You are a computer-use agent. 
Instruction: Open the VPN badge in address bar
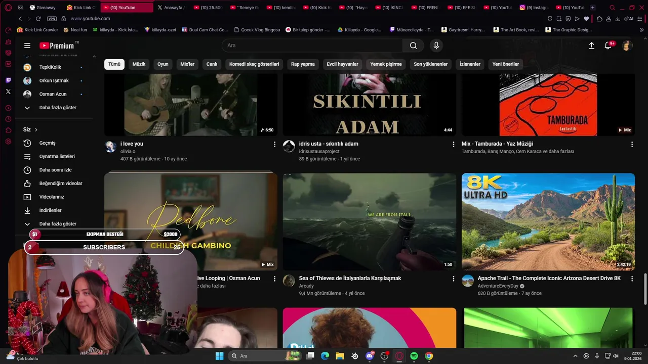coord(52,19)
